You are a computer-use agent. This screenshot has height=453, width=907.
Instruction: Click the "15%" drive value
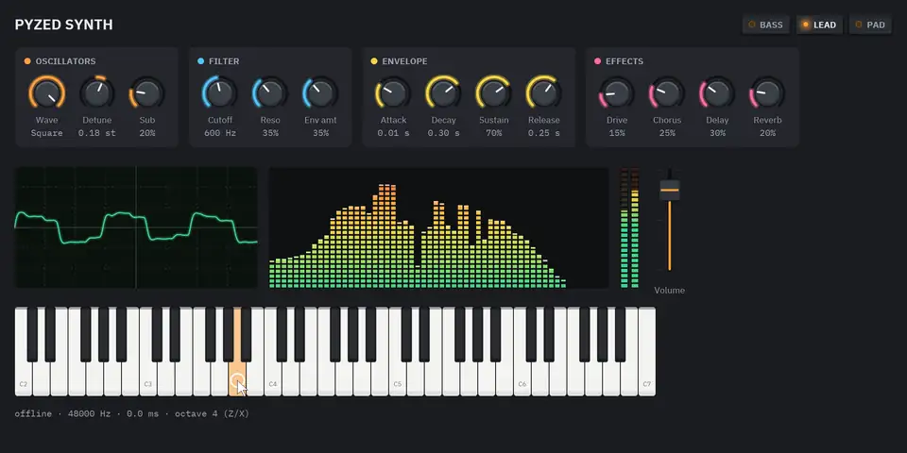(617, 133)
